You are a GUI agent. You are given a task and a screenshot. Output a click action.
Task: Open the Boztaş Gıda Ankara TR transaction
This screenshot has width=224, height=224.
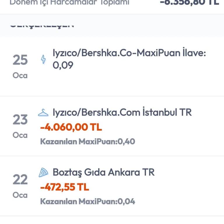pyautogui.click(x=104, y=172)
